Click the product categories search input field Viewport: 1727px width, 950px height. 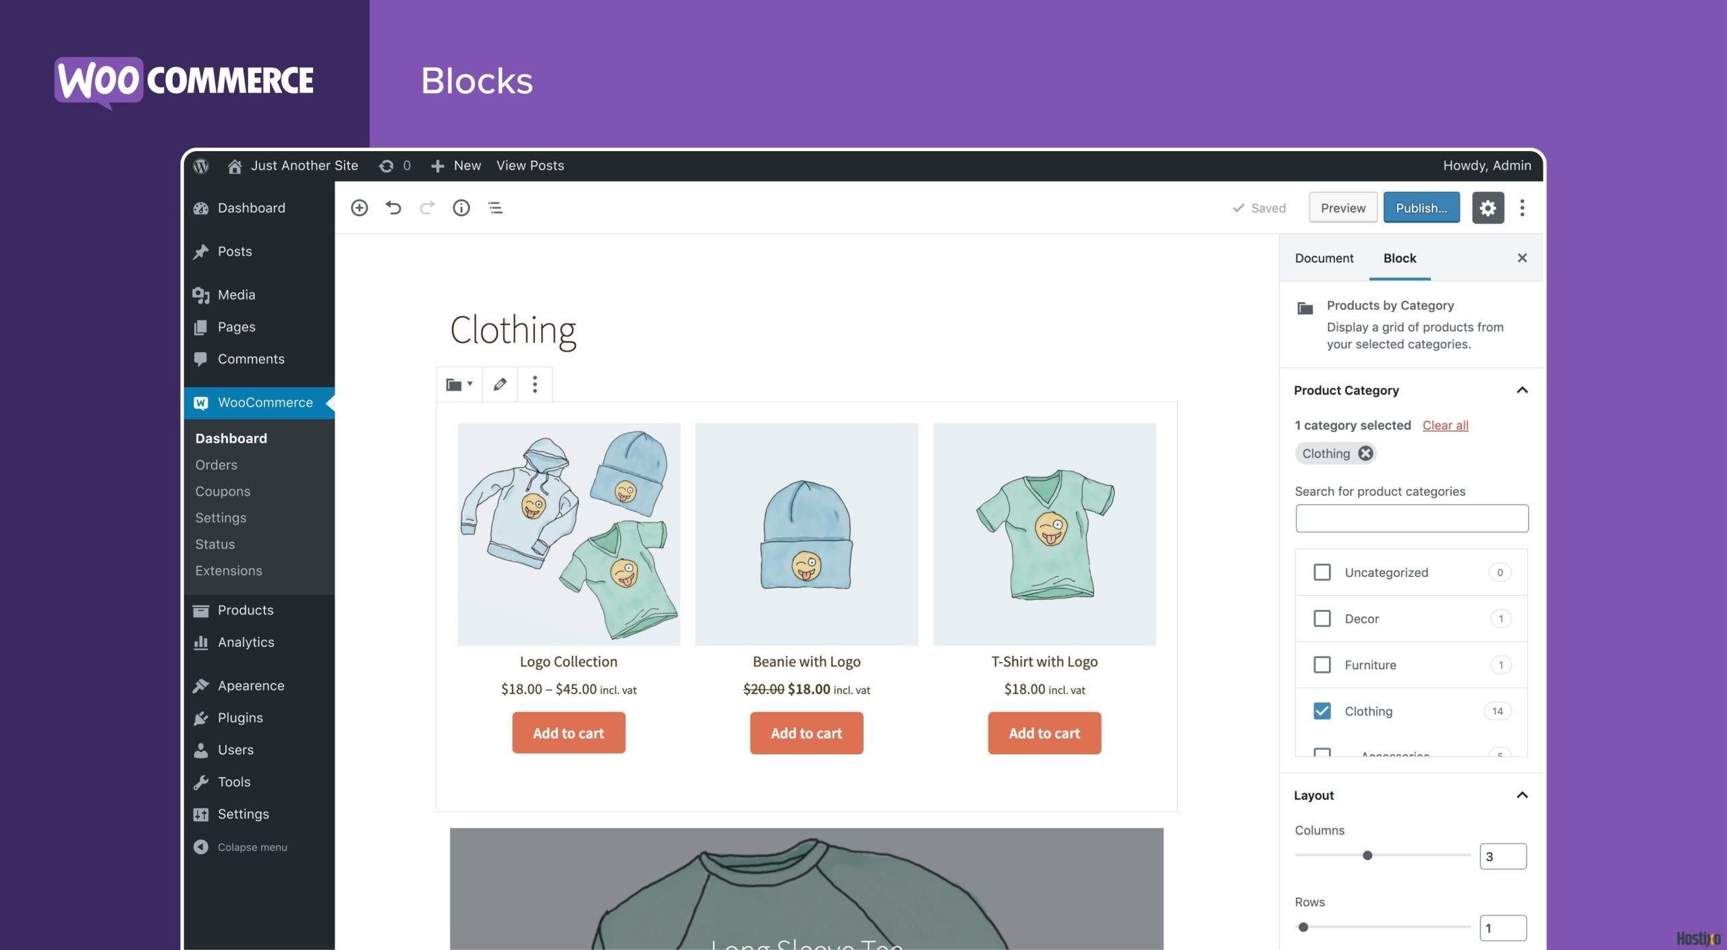1410,517
